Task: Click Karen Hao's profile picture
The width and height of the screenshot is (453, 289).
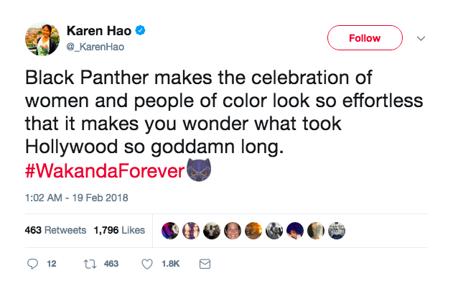Action: (42, 38)
